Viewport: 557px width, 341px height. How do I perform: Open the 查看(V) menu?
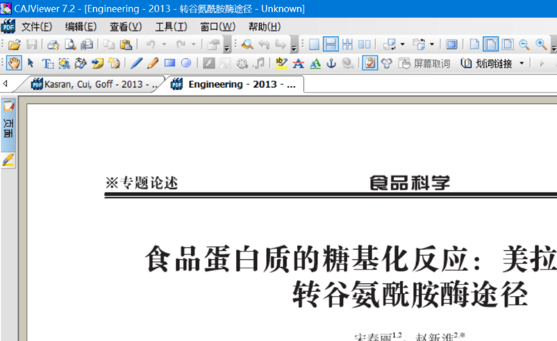coord(126,26)
